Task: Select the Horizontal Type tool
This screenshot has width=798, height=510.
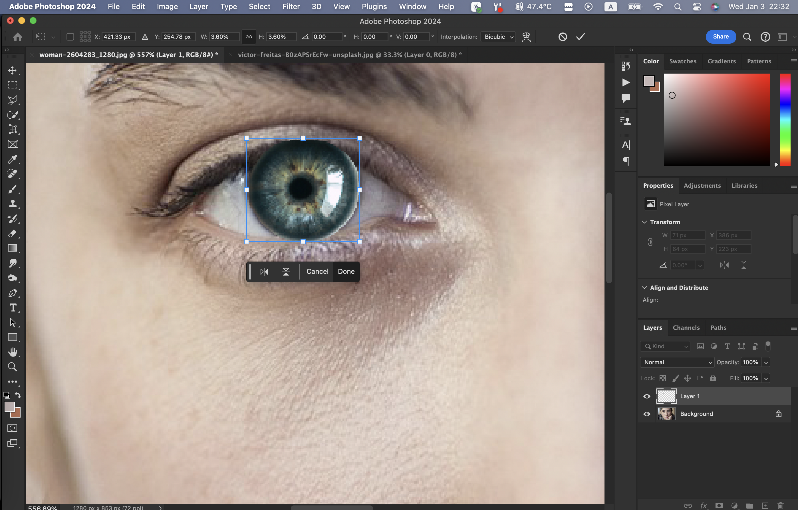Action: click(x=13, y=308)
